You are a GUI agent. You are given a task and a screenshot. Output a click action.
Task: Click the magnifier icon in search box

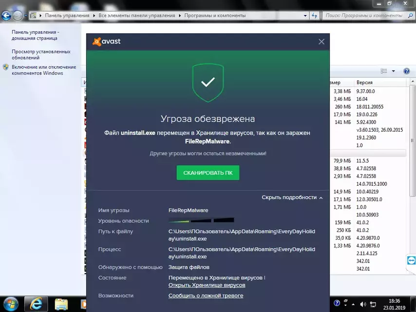411,16
